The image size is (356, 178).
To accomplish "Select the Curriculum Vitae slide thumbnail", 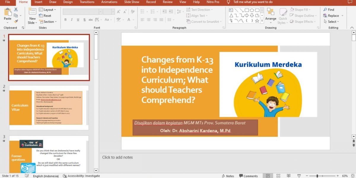I will pyautogui.click(x=49, y=108).
